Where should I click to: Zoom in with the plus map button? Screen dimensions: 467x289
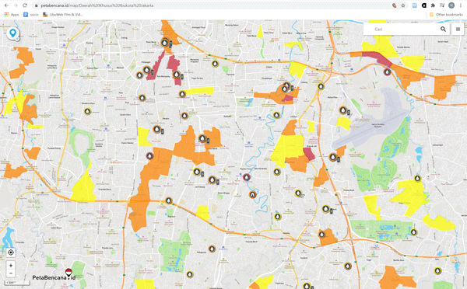pos(11,266)
